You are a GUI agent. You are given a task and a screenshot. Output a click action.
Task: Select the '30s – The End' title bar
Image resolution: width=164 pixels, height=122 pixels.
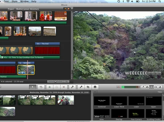click(x=48, y=44)
